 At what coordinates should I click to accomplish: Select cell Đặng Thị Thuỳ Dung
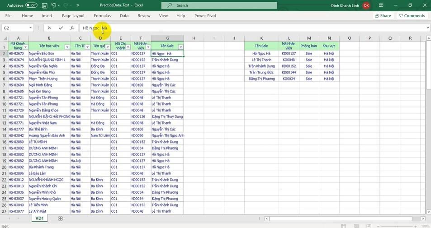pyautogui.click(x=167, y=116)
